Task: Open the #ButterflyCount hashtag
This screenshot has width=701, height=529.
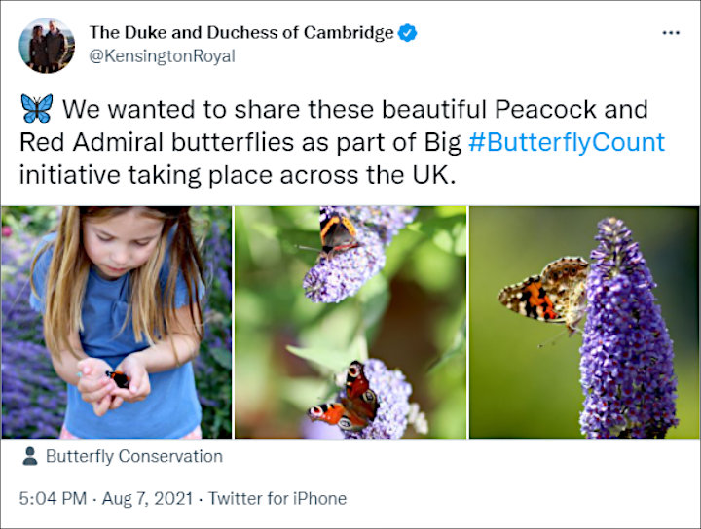Action: (567, 142)
